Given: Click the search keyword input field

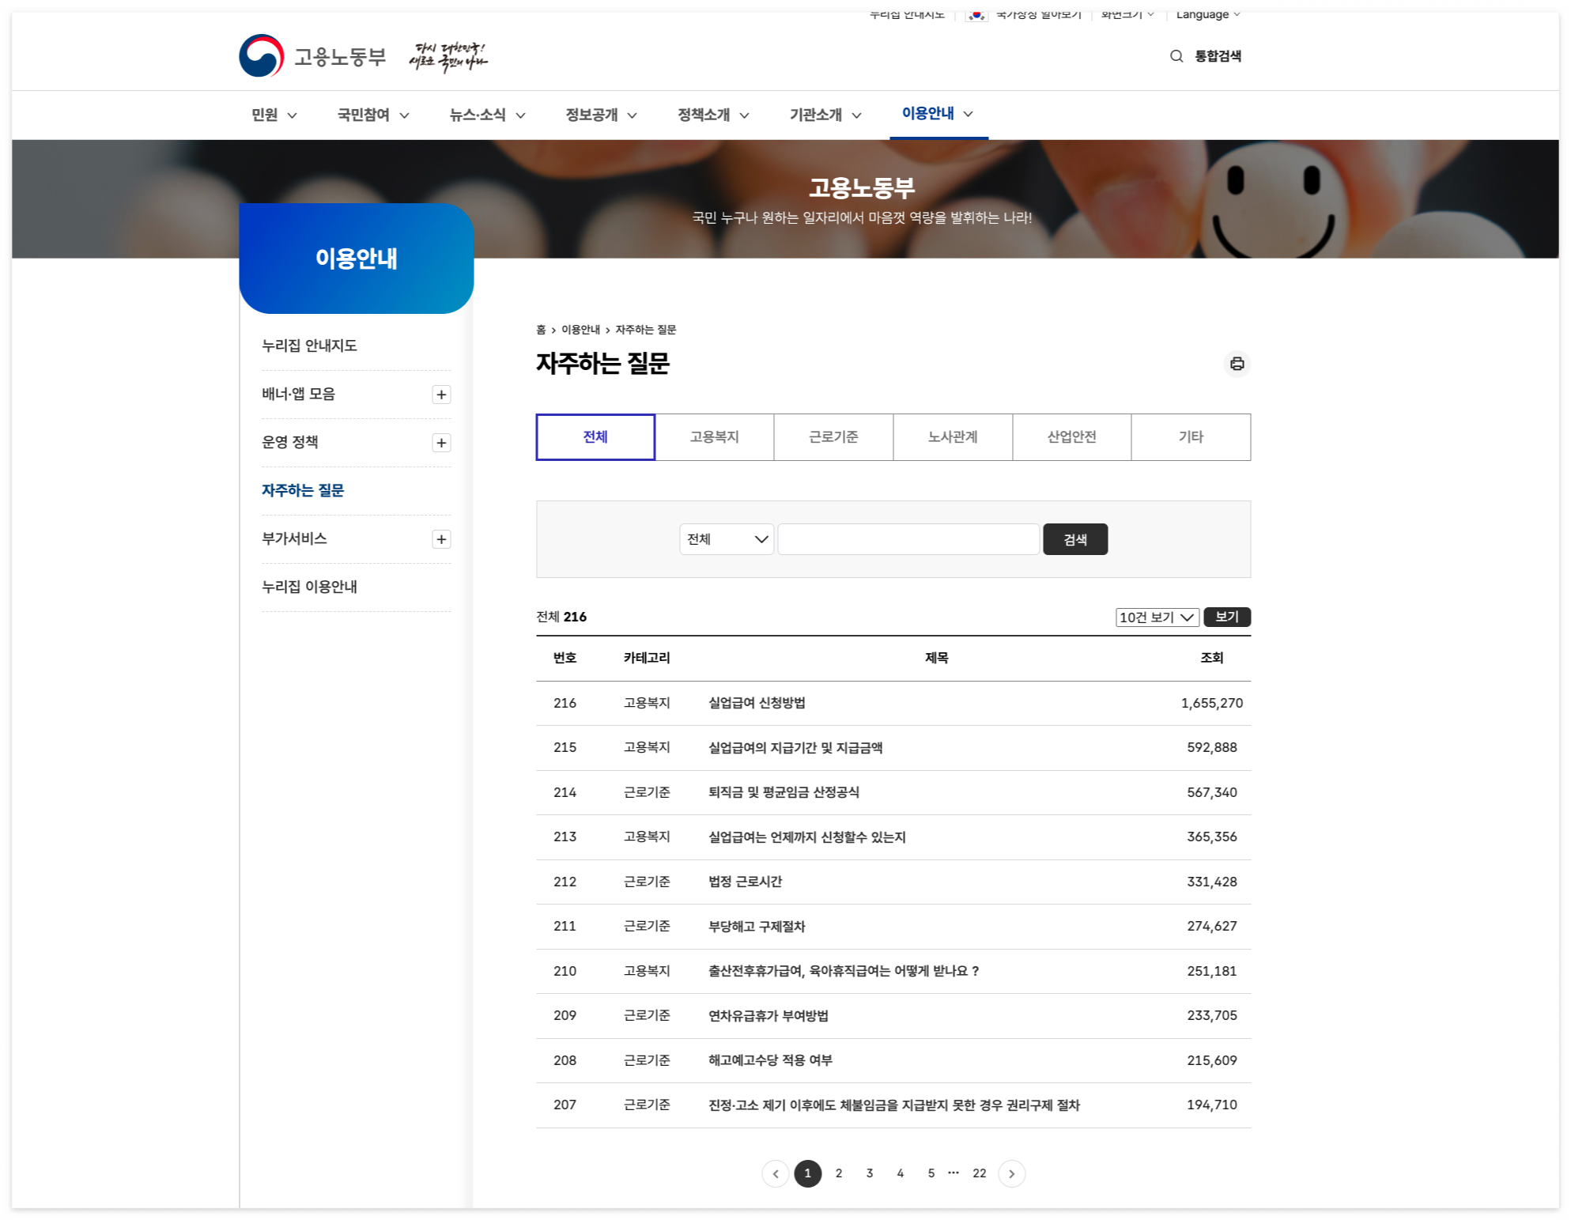Looking at the screenshot, I should click(x=908, y=539).
